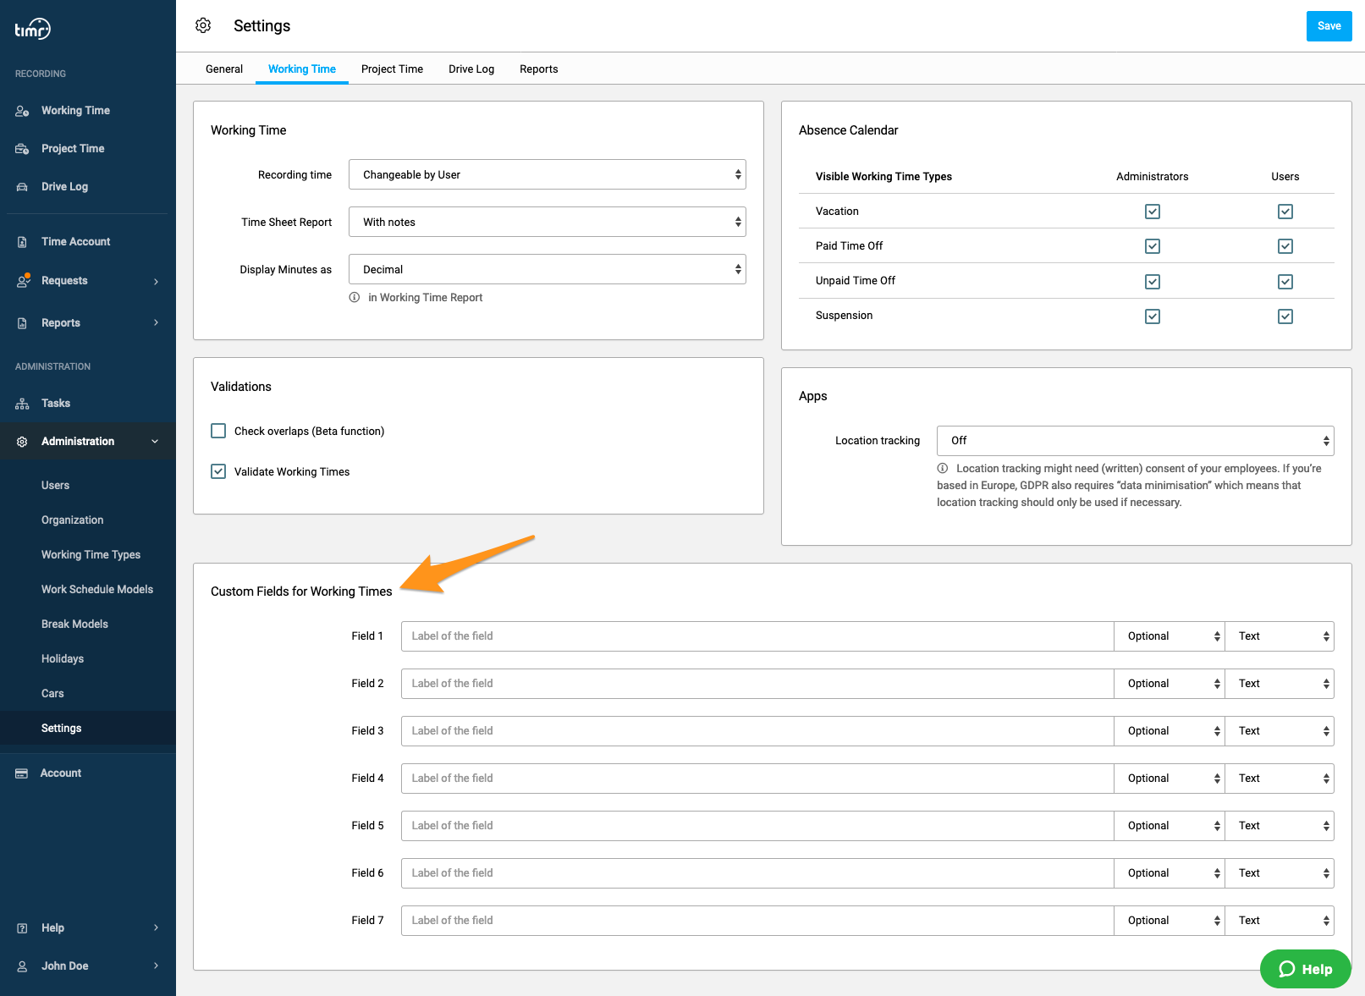Enable Check overlaps (Beta function) checkbox
Image resolution: width=1365 pixels, height=996 pixels.
(x=218, y=431)
